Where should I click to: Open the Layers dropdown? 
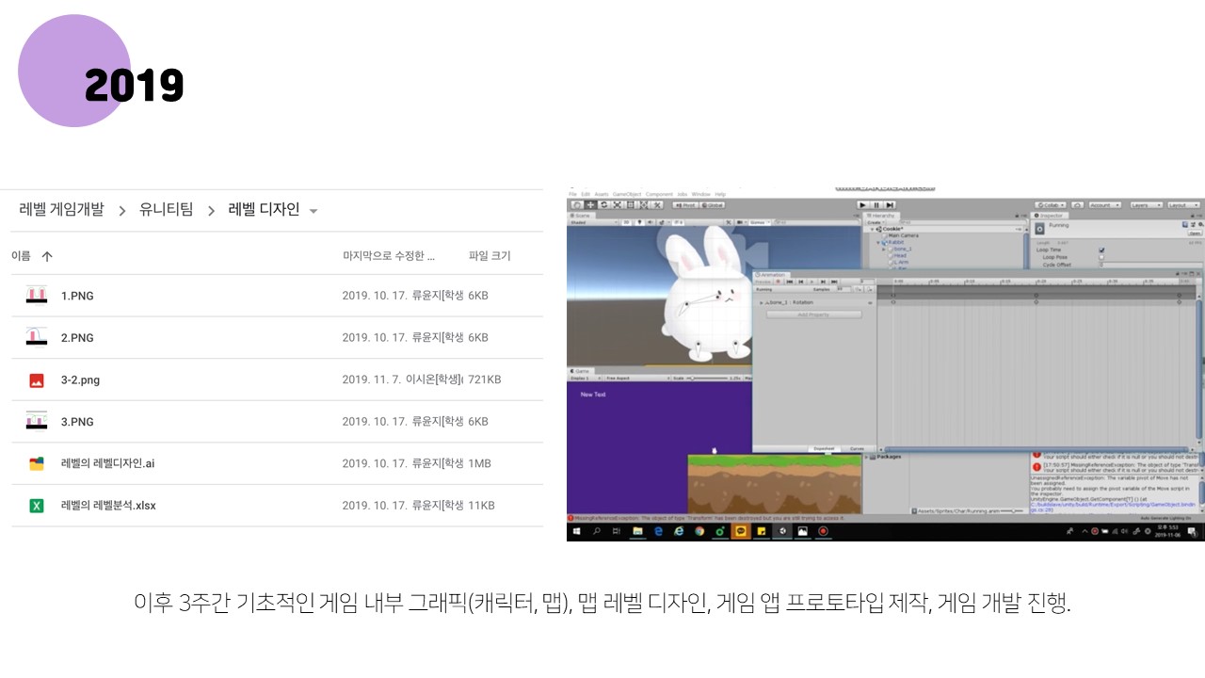(1147, 205)
